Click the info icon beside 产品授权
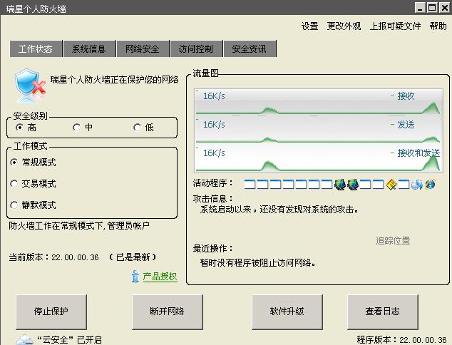 tap(135, 277)
